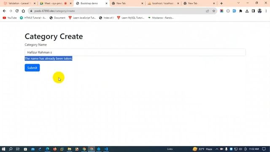Click the Category Name label
Viewport: 270px width, 152px height.
[x=35, y=45]
